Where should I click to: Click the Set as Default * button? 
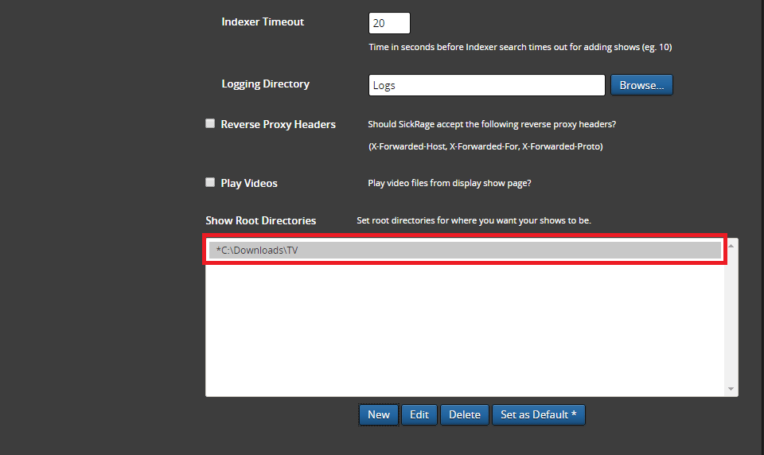pyautogui.click(x=538, y=414)
